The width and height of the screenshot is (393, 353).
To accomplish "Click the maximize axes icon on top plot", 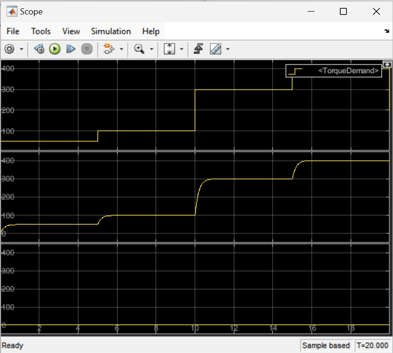I will 386,64.
